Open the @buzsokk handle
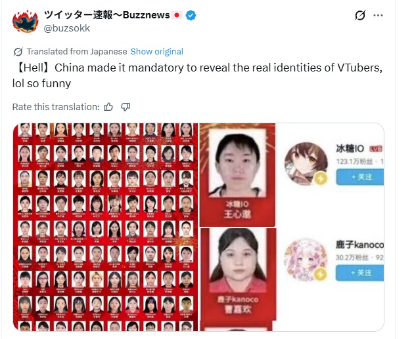The image size is (414, 339). click(x=67, y=28)
